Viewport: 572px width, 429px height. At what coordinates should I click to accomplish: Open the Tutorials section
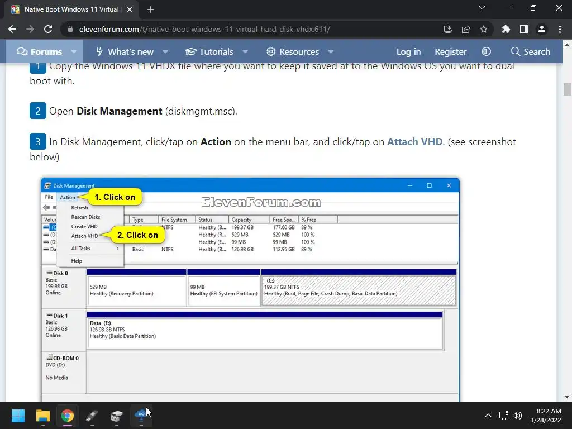tap(209, 51)
